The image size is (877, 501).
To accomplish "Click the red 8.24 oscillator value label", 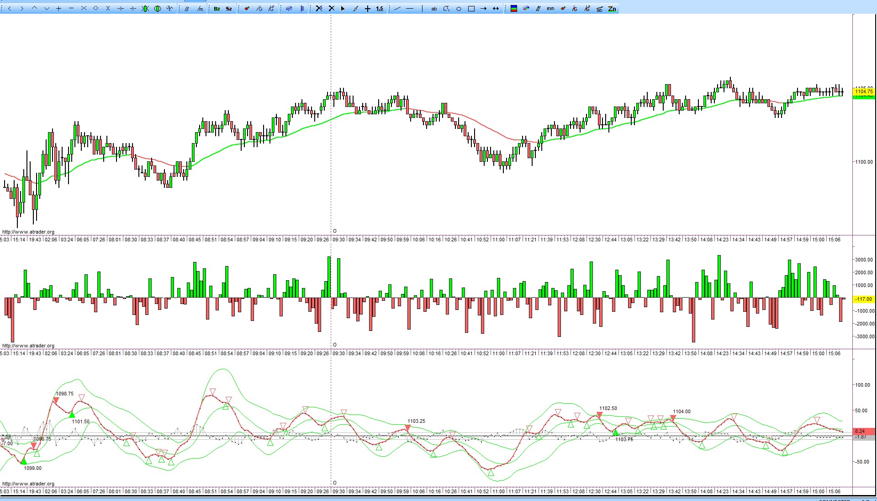I will (x=864, y=431).
